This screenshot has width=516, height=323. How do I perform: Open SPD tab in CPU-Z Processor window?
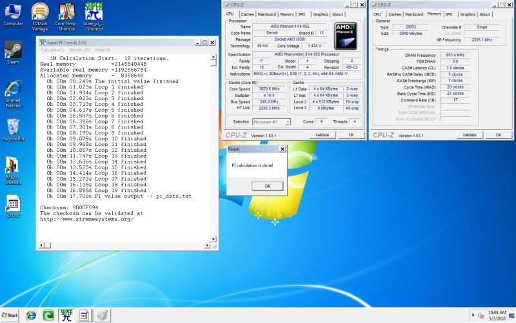(x=302, y=14)
